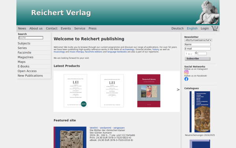Advance Latest Products carousel with the arrow

tap(178, 90)
